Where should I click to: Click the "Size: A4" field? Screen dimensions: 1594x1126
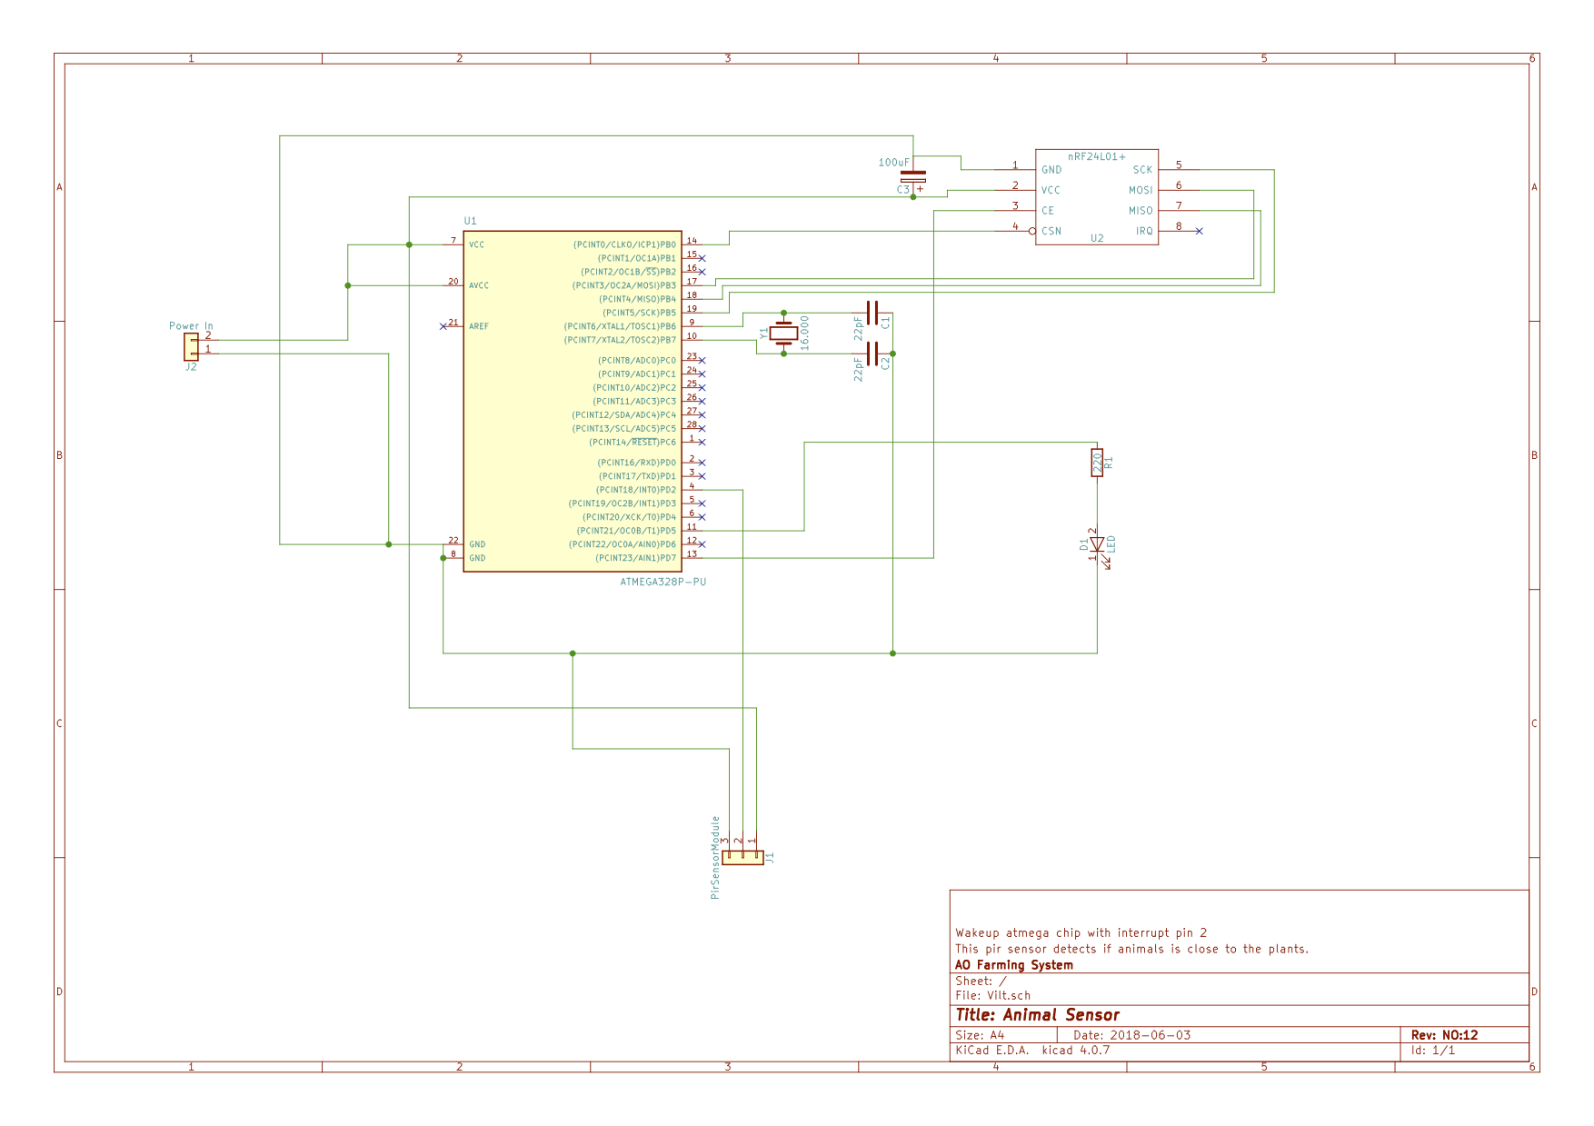click(980, 1035)
